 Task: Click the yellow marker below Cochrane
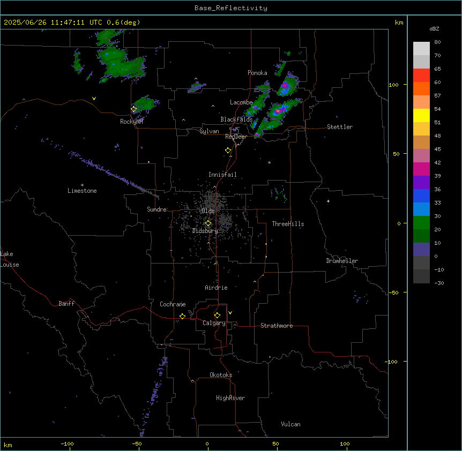[182, 316]
